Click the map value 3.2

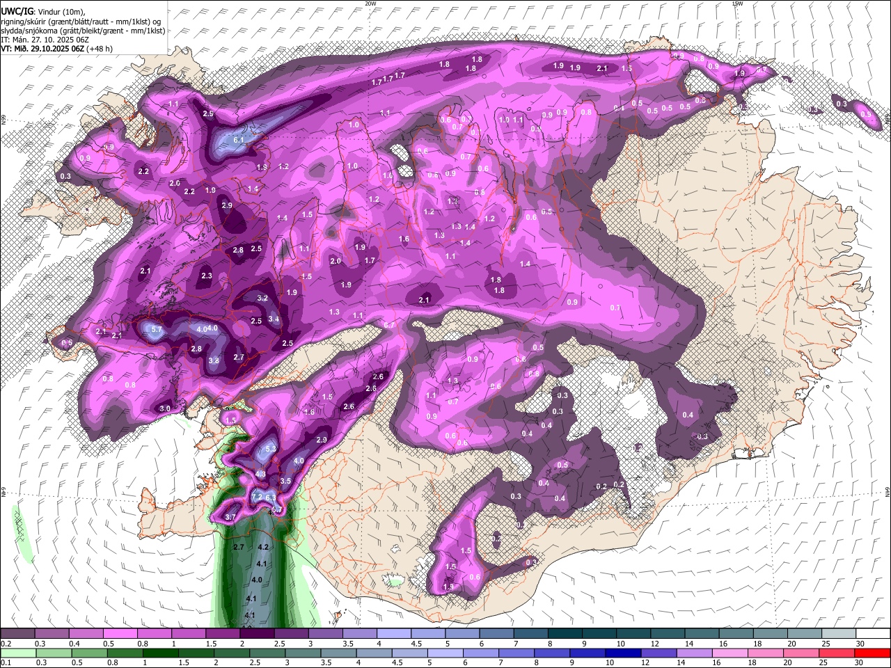pos(262,298)
